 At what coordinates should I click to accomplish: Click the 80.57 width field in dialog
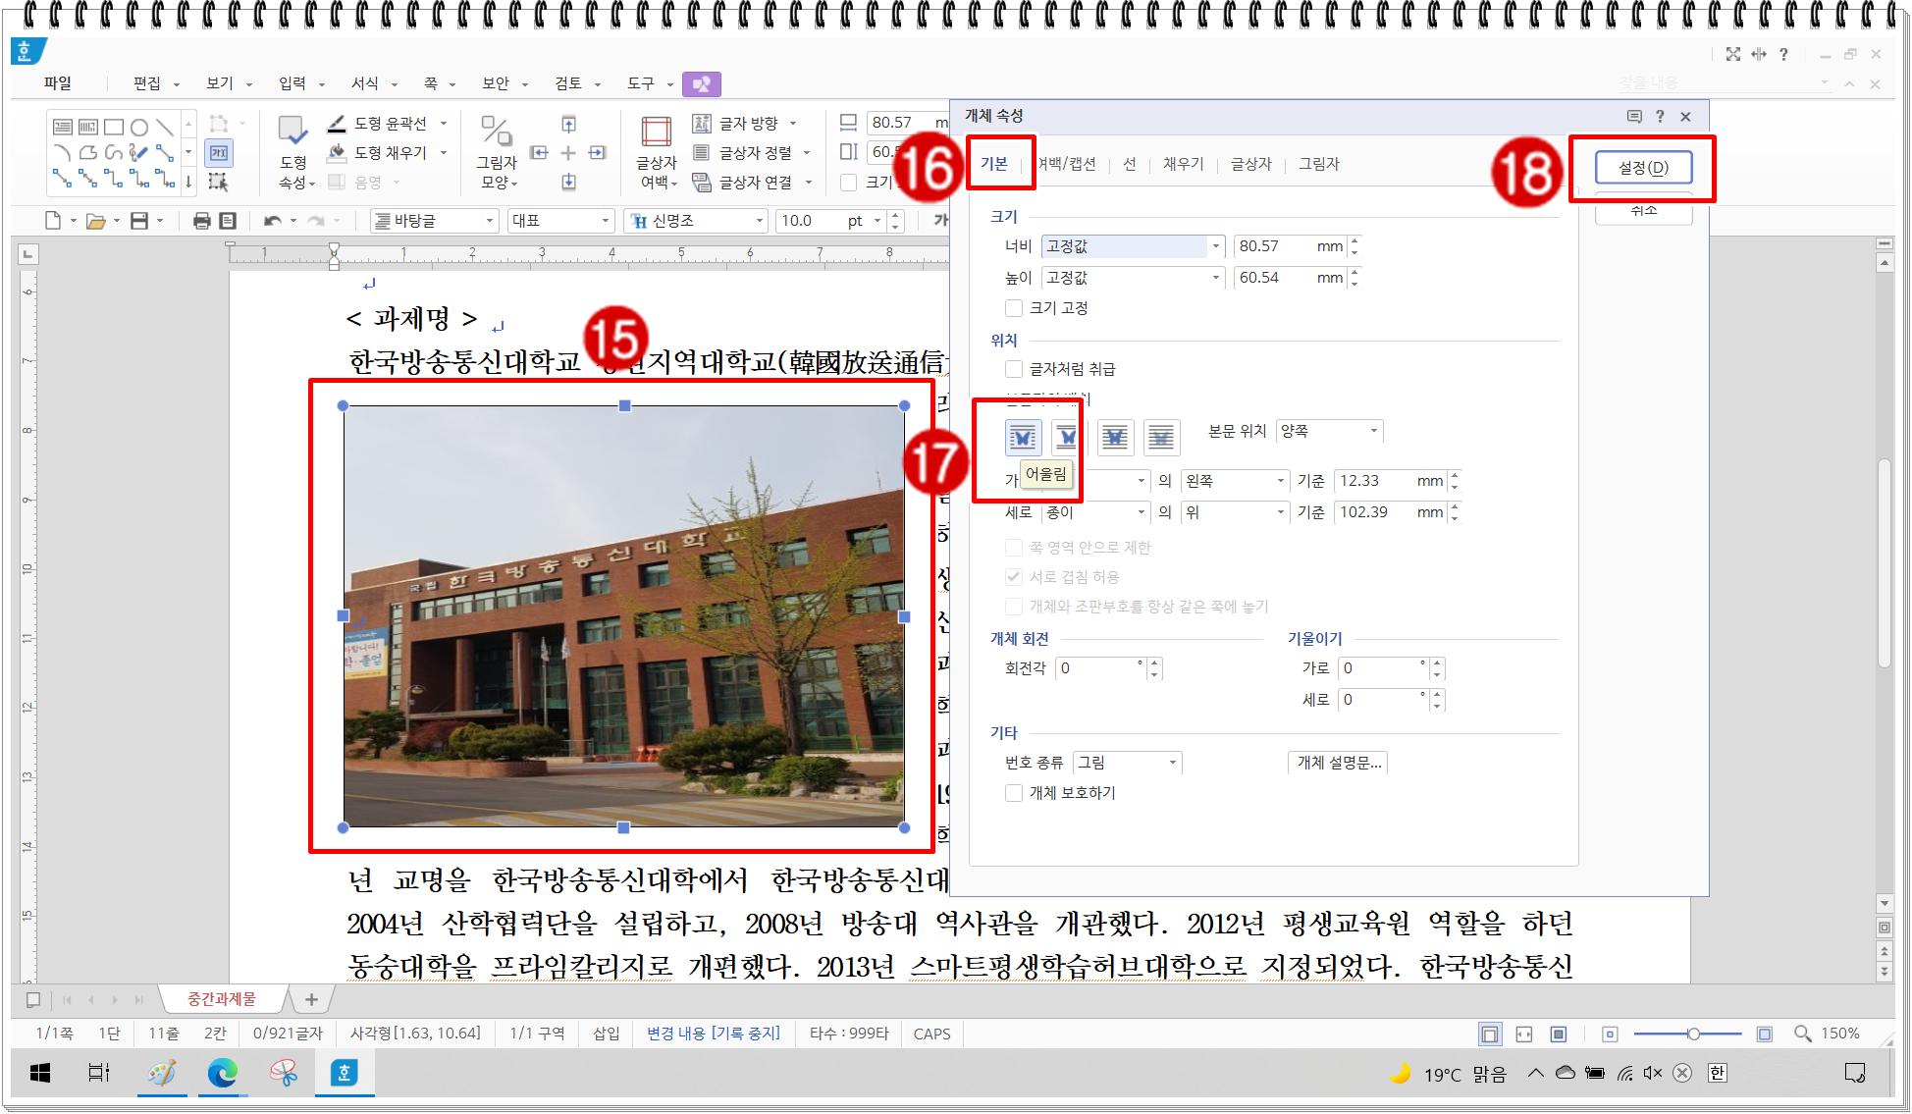[1290, 246]
